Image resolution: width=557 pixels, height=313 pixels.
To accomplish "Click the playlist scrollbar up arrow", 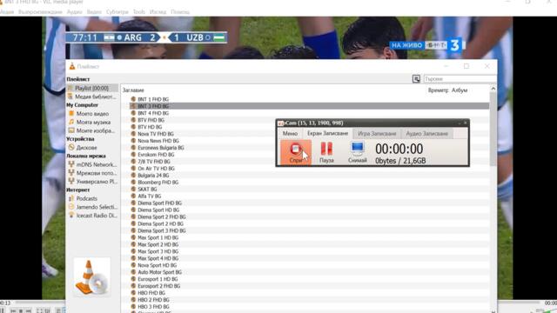I will [x=493, y=89].
